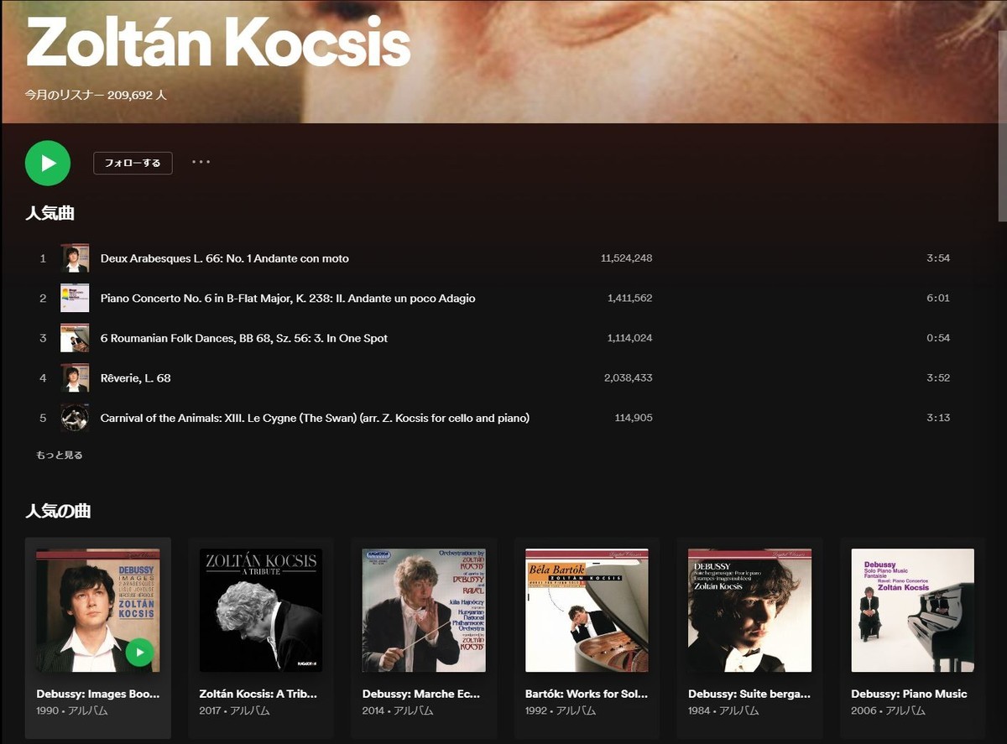
Task: Click the Carnival of the Animals track thumbnail
Action: coord(75,418)
